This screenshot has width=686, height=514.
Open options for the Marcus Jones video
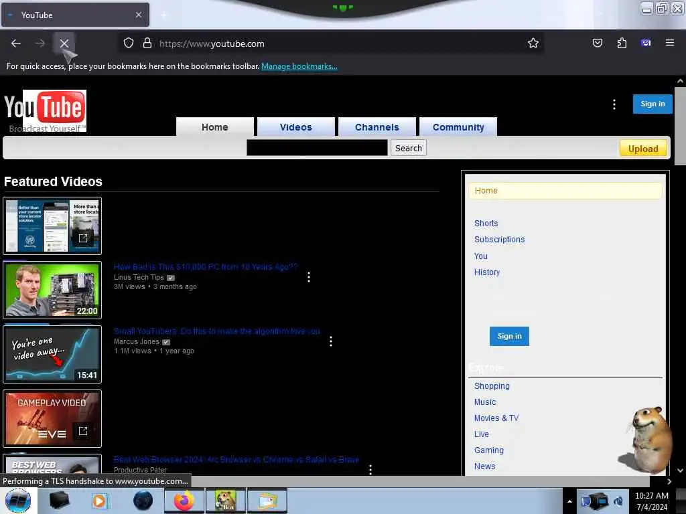coord(331,341)
